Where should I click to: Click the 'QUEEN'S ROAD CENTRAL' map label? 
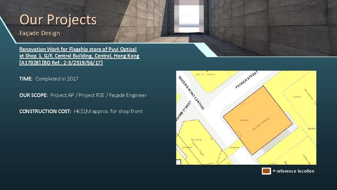[x=192, y=93]
